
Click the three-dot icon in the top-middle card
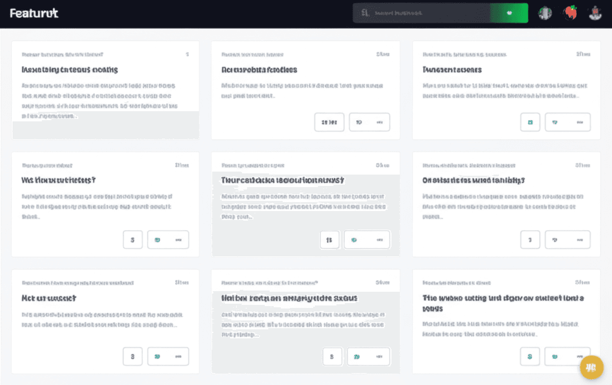pos(380,122)
